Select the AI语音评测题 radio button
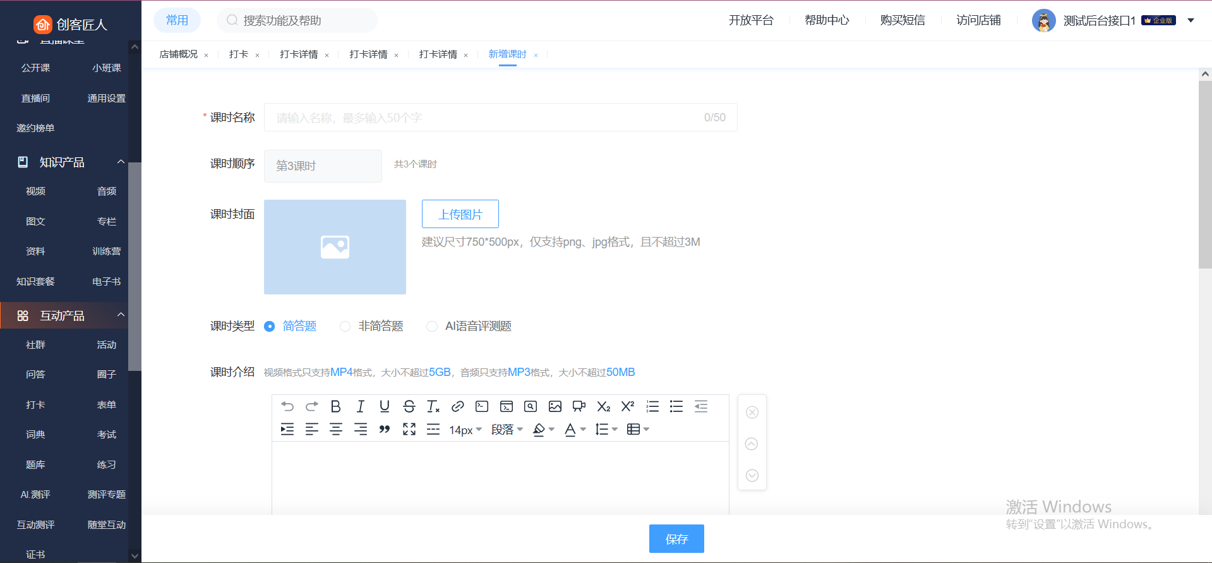 pos(432,327)
